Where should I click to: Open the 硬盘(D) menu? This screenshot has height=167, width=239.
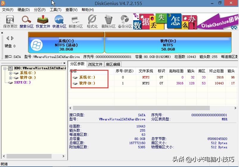point(24,10)
